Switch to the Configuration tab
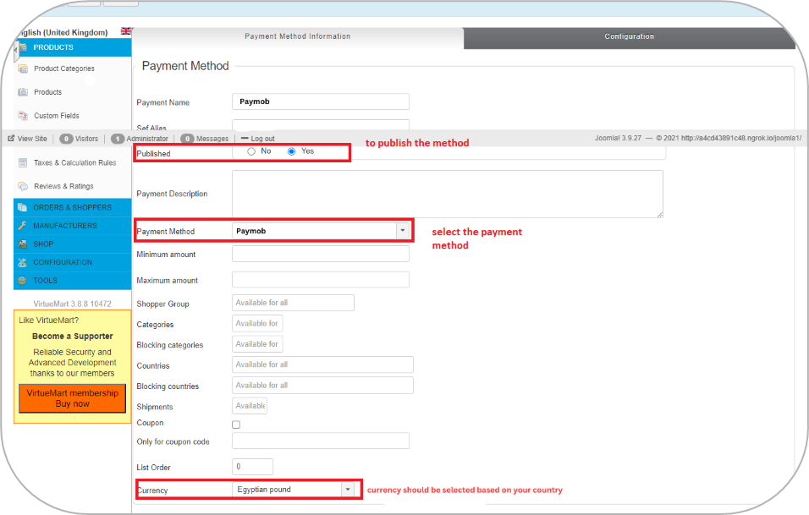 click(629, 36)
